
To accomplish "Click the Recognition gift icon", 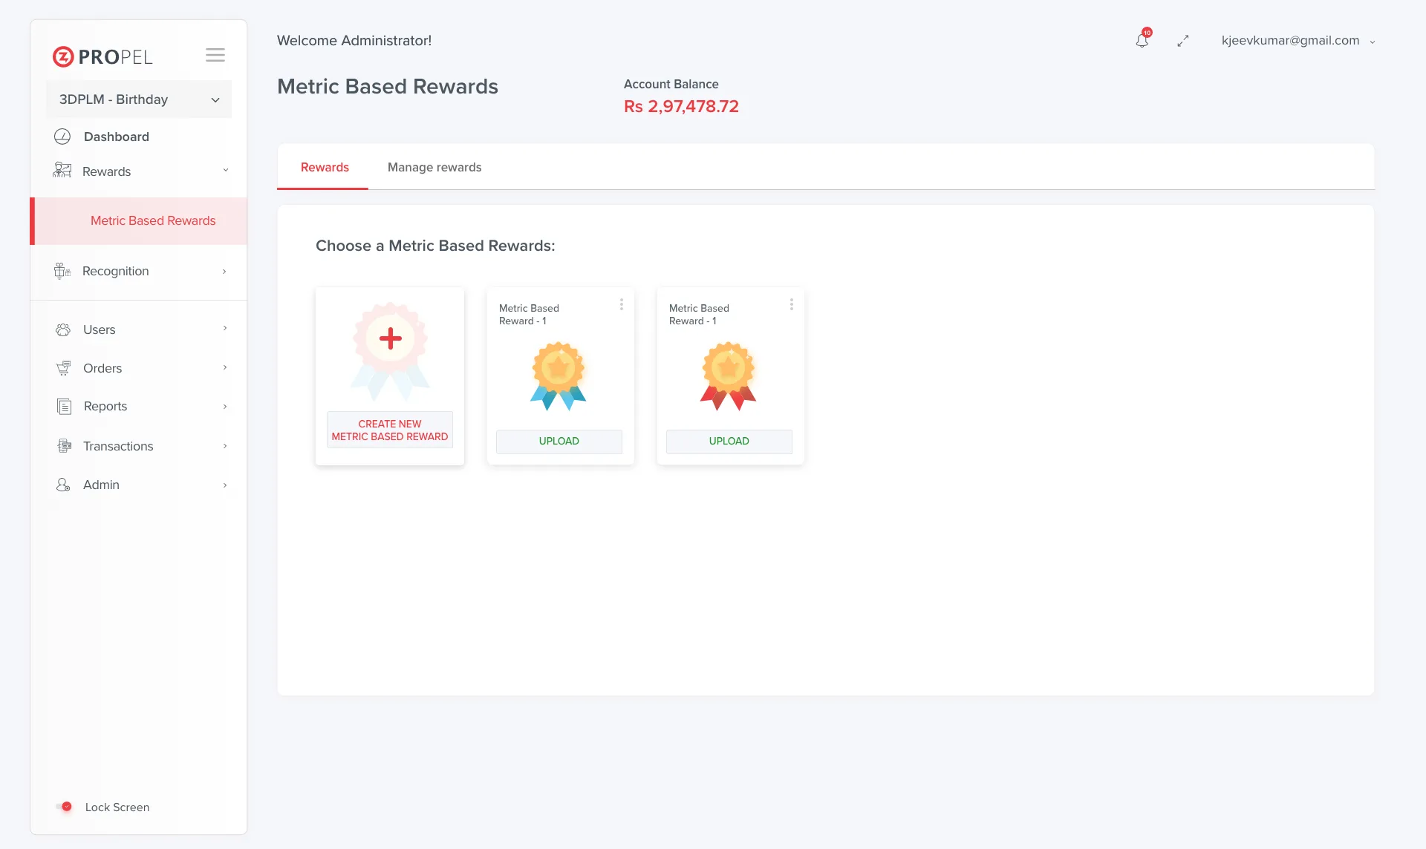I will (62, 271).
